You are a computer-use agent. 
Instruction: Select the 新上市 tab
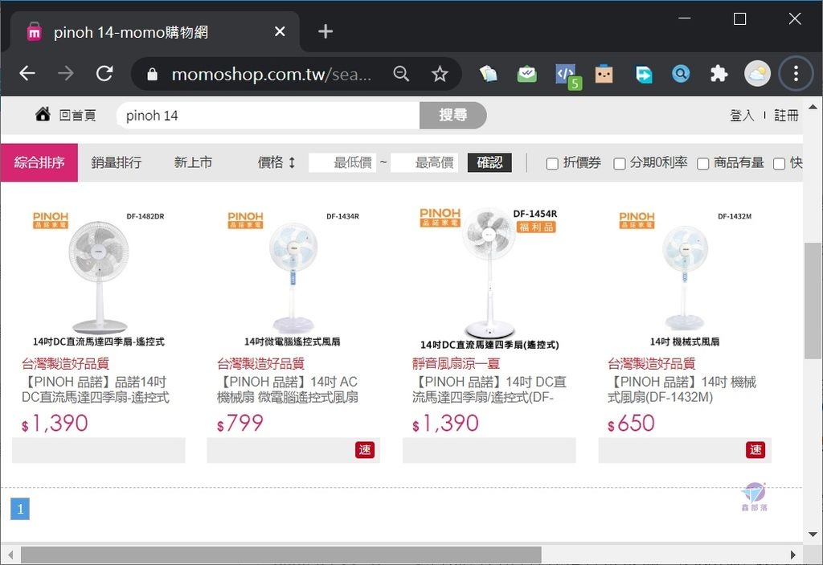point(193,163)
